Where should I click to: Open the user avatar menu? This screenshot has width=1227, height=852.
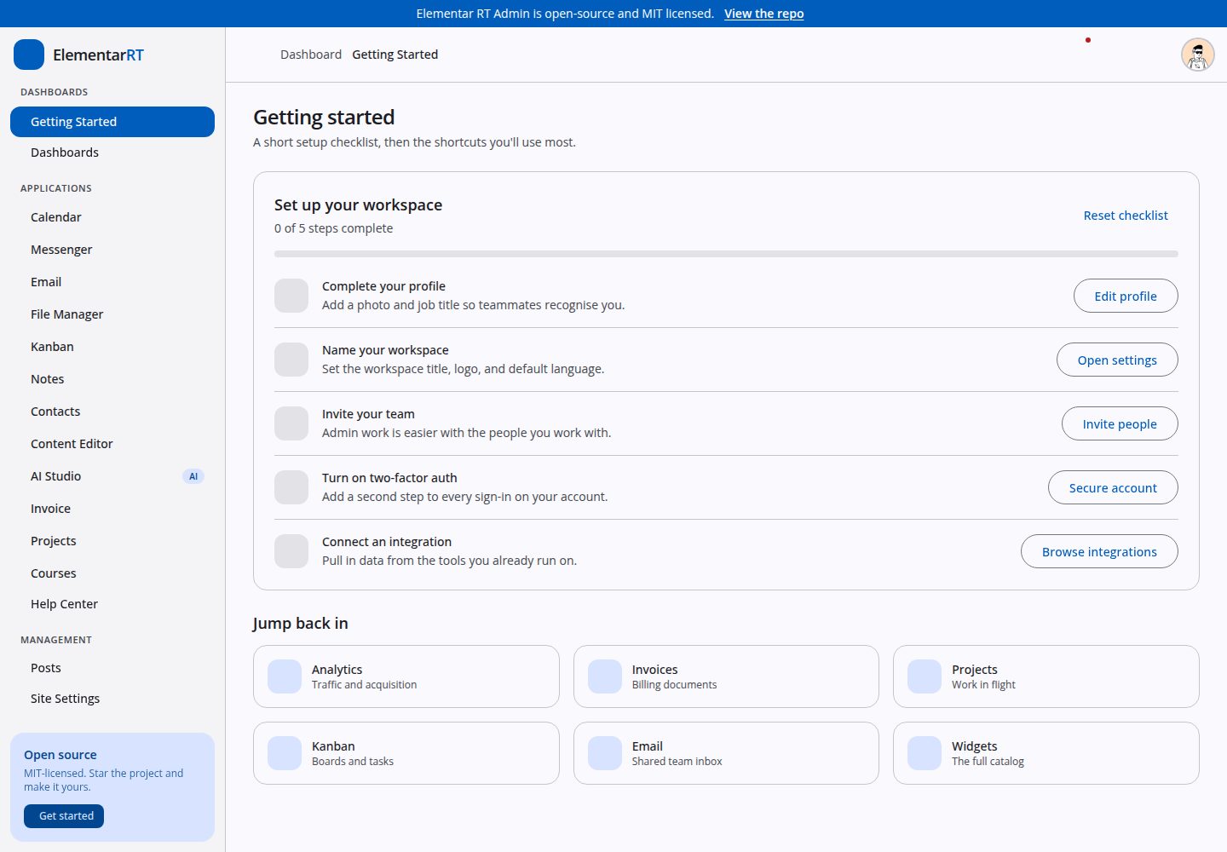pos(1197,55)
